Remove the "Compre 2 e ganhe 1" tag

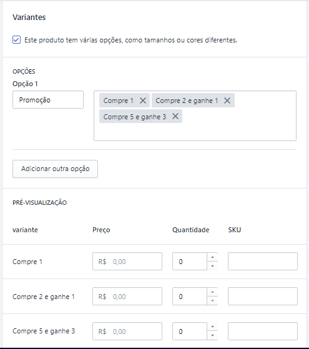(x=227, y=101)
